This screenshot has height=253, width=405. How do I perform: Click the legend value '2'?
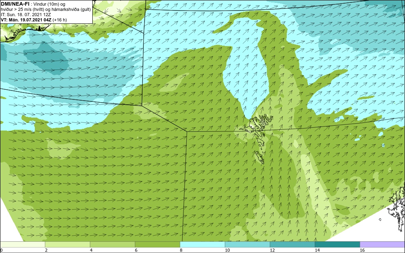pos(46,250)
